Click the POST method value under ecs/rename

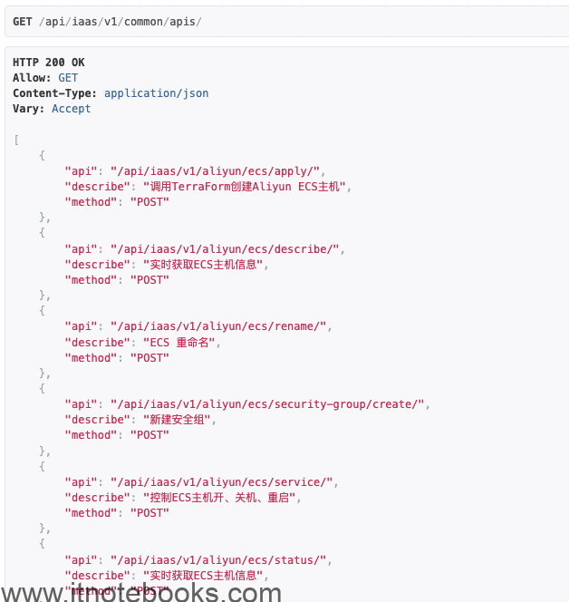click(x=149, y=358)
